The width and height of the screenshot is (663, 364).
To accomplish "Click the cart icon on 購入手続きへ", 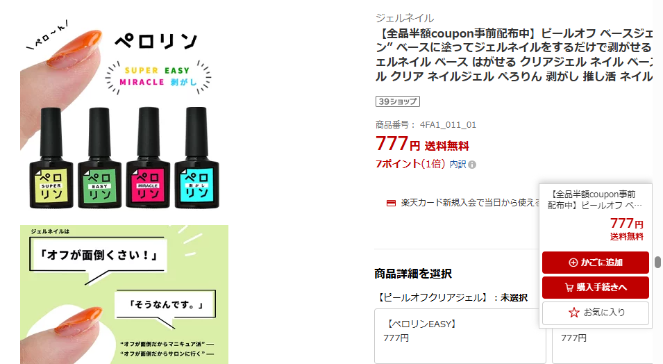I will coord(569,288).
